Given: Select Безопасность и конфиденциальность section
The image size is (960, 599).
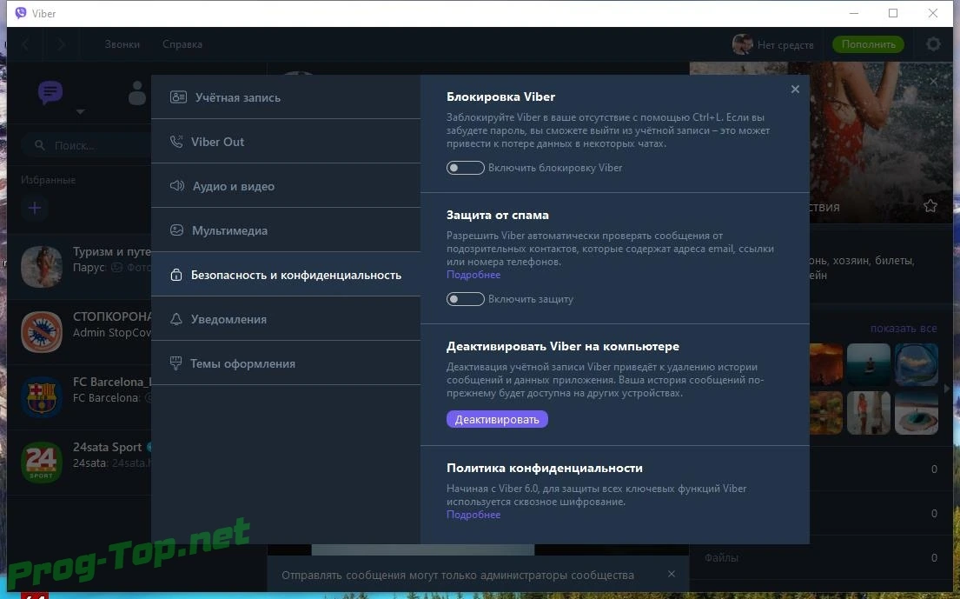Looking at the screenshot, I should coord(286,275).
